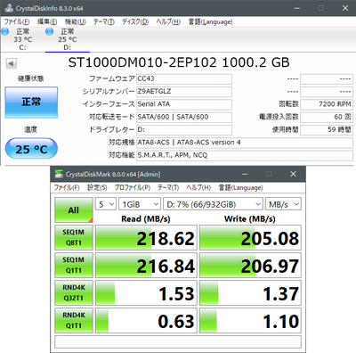Image resolution: width=356 pixels, height=353 pixels.
Task: Click the drive letter D: field
Action: (184, 130)
